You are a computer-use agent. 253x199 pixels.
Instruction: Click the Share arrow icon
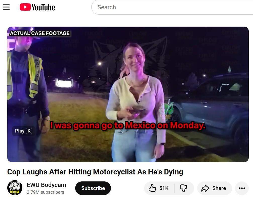coord(205,188)
